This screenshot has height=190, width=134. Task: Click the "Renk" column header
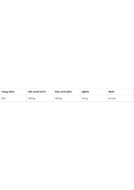click(x=120, y=92)
